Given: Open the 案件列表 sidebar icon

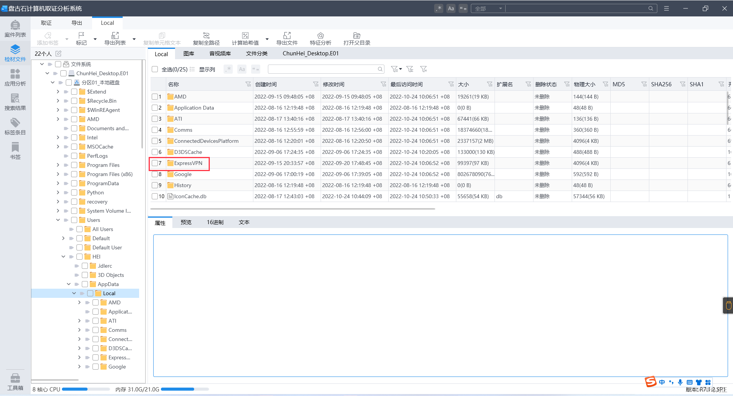Looking at the screenshot, I should (15, 29).
